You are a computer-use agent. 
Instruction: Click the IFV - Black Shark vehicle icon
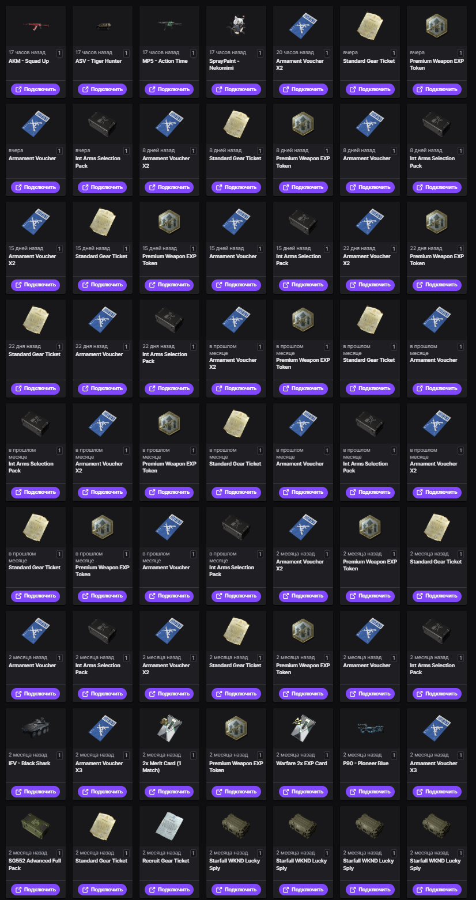[x=36, y=728]
